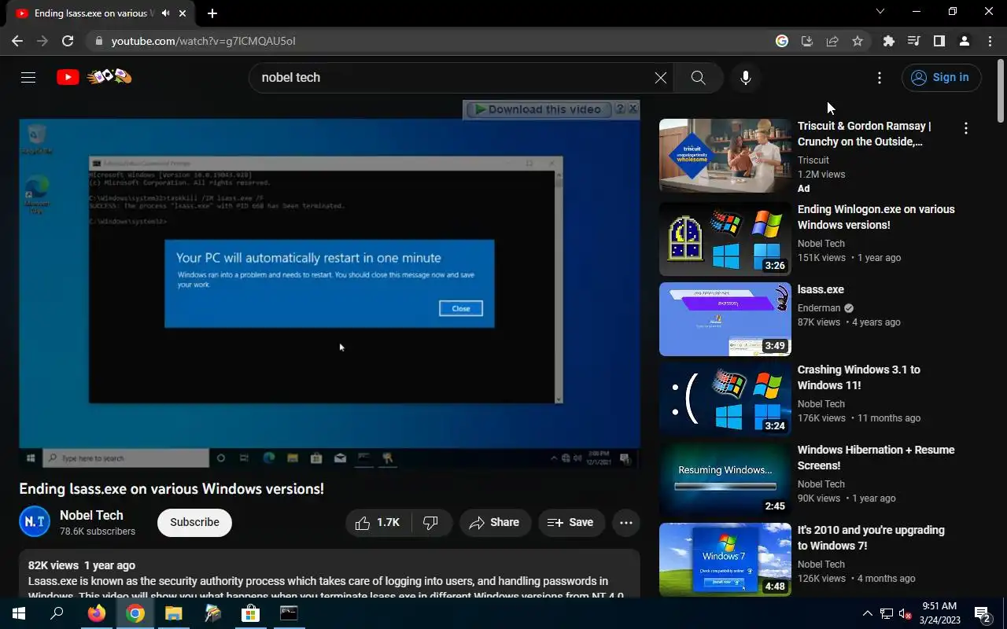Open Windows Hibernation + Resume Screens title
This screenshot has height=629, width=1007.
pyautogui.click(x=876, y=458)
